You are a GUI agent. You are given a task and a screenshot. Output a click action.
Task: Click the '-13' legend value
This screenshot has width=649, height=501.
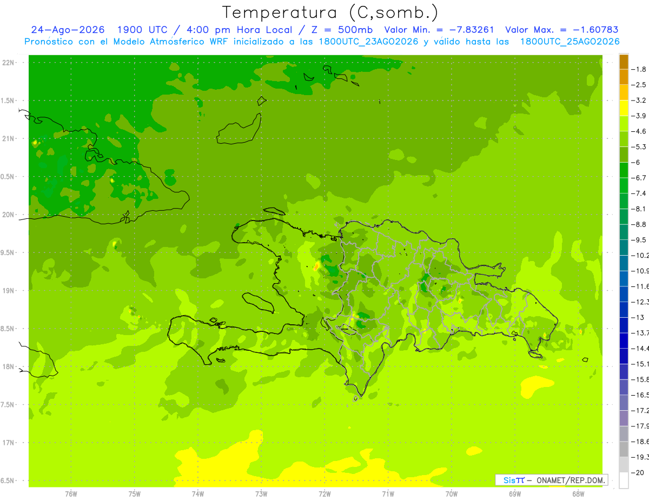pos(638,317)
